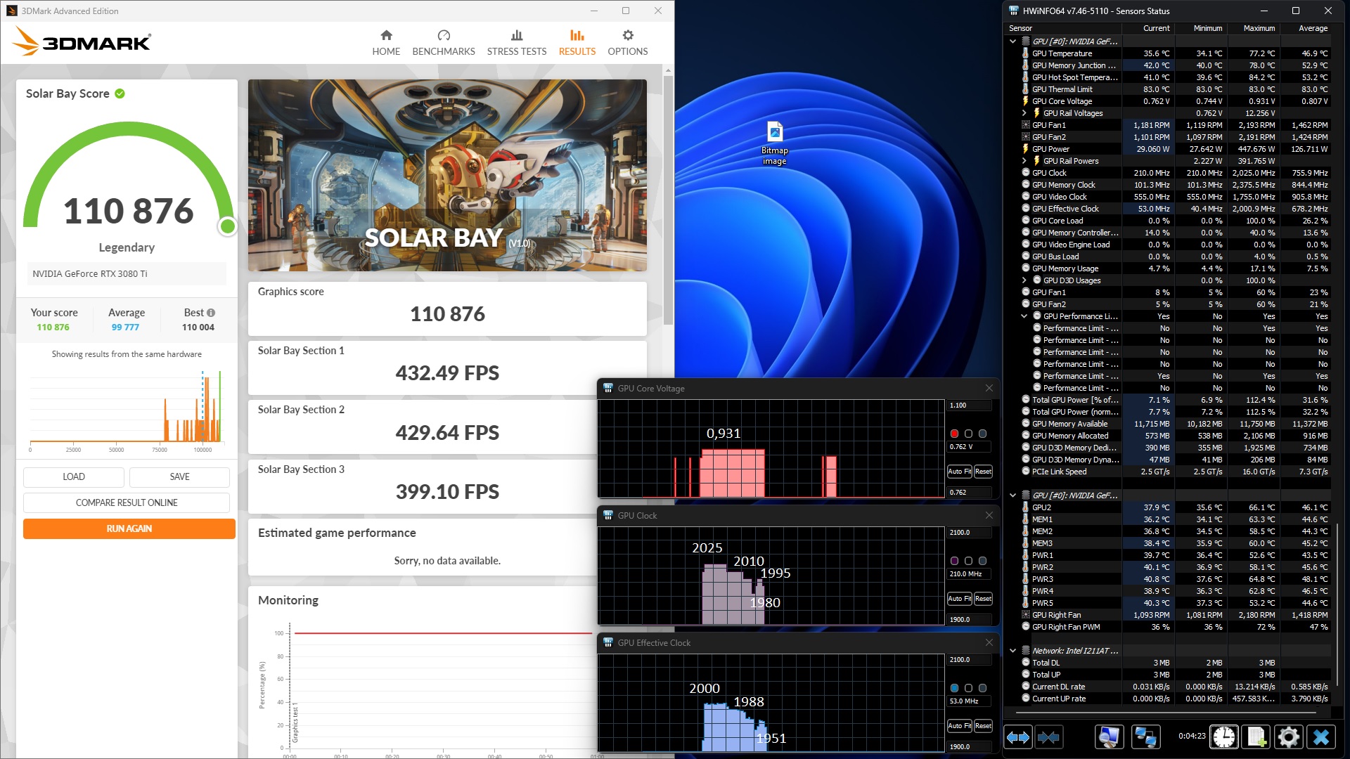Image resolution: width=1350 pixels, height=759 pixels.
Task: Click the HWiNFO summary monitor icon
Action: click(x=1109, y=737)
